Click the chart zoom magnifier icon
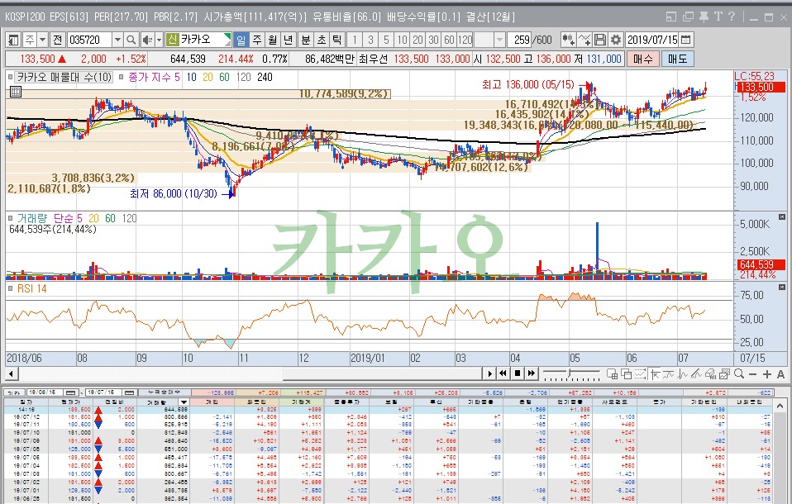 [x=739, y=374]
